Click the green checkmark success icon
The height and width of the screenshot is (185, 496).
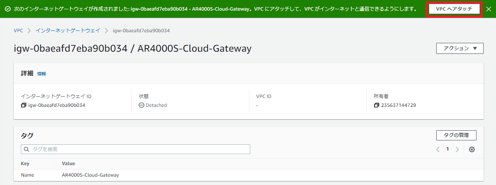pos(8,9)
